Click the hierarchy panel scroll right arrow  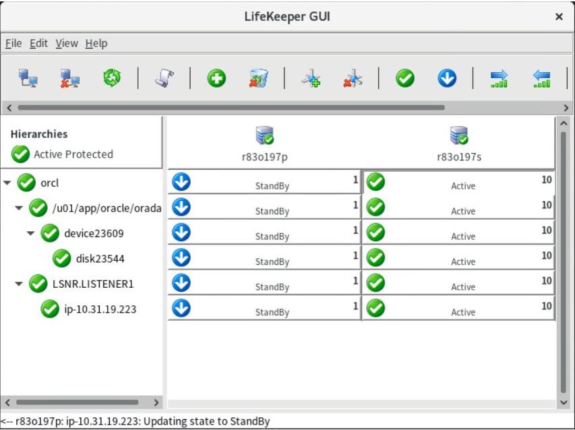156,402
